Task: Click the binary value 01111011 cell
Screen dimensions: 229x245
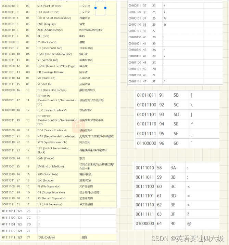Action: (9, 211)
